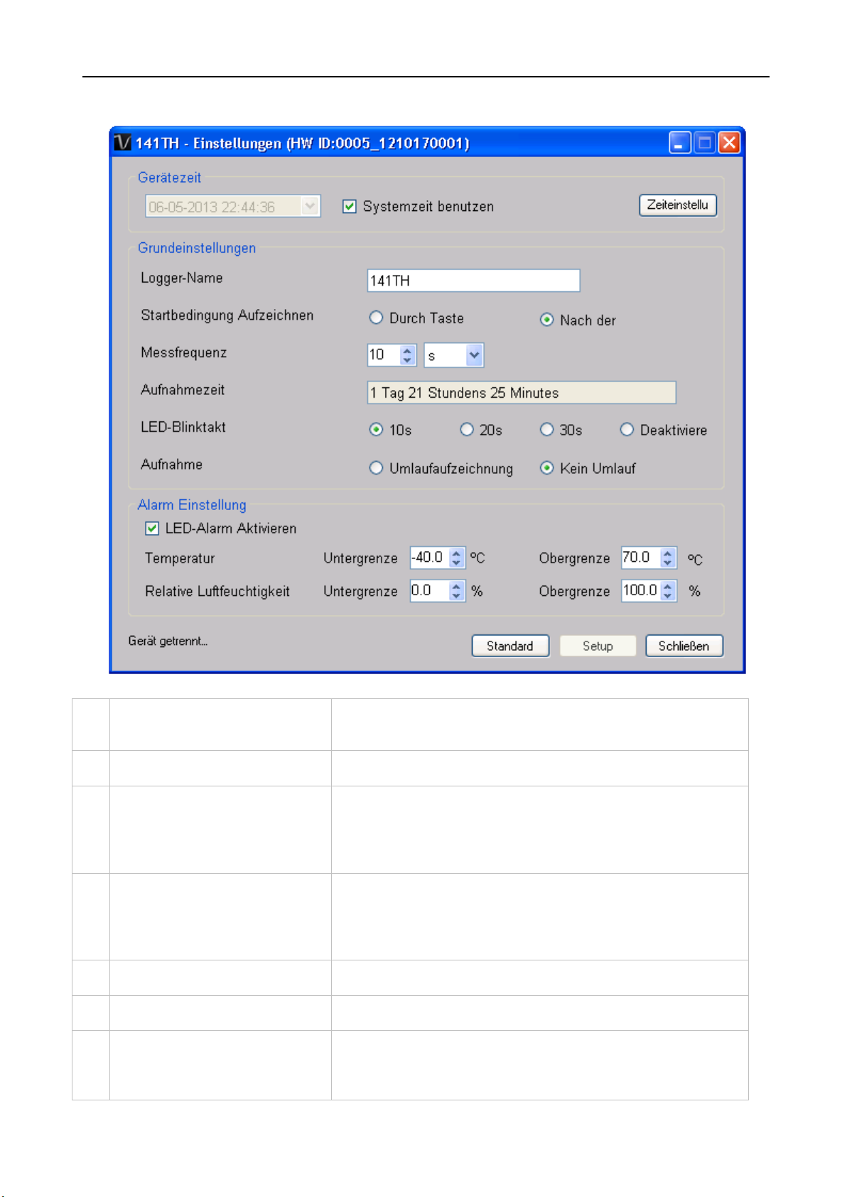Choose Kein Umlauf recording mode
The width and height of the screenshot is (847, 1197).
tap(546, 468)
